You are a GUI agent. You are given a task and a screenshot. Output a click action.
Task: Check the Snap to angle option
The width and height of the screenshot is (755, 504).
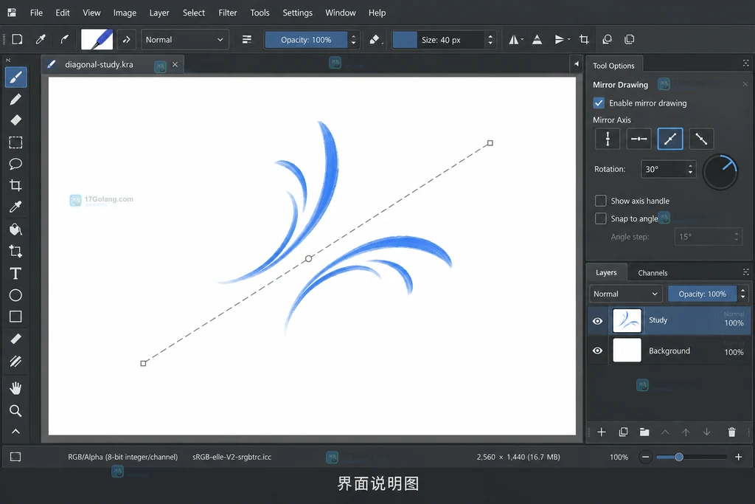(600, 218)
